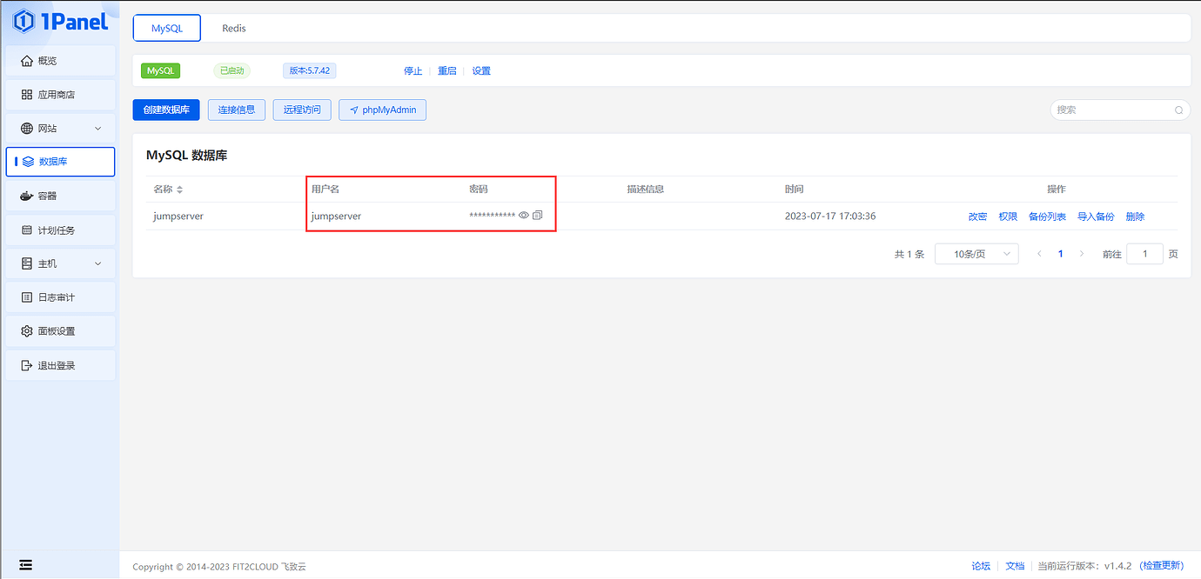
Task: Open 容器 docker section
Action: coord(60,196)
